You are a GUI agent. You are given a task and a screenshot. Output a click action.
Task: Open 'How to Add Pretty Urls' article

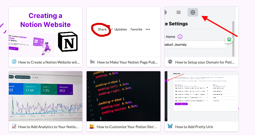pyautogui.click(x=194, y=127)
